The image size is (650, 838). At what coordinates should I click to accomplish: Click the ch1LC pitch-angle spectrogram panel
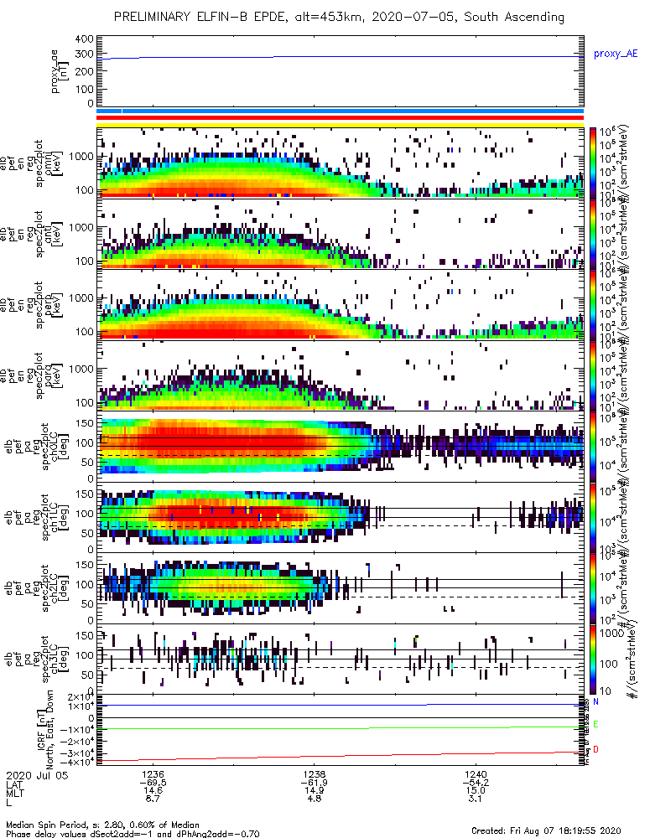[x=340, y=517]
